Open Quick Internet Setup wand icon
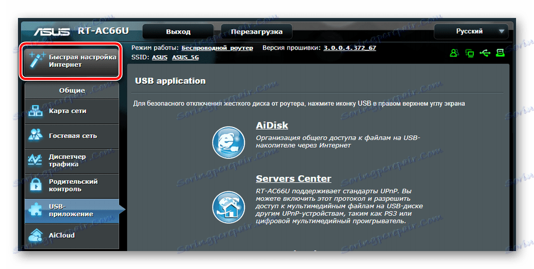Image resolution: width=534 pixels, height=269 pixels. coord(37,60)
